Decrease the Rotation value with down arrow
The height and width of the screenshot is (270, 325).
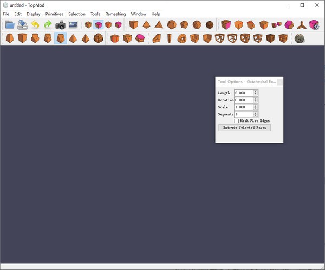256,102
